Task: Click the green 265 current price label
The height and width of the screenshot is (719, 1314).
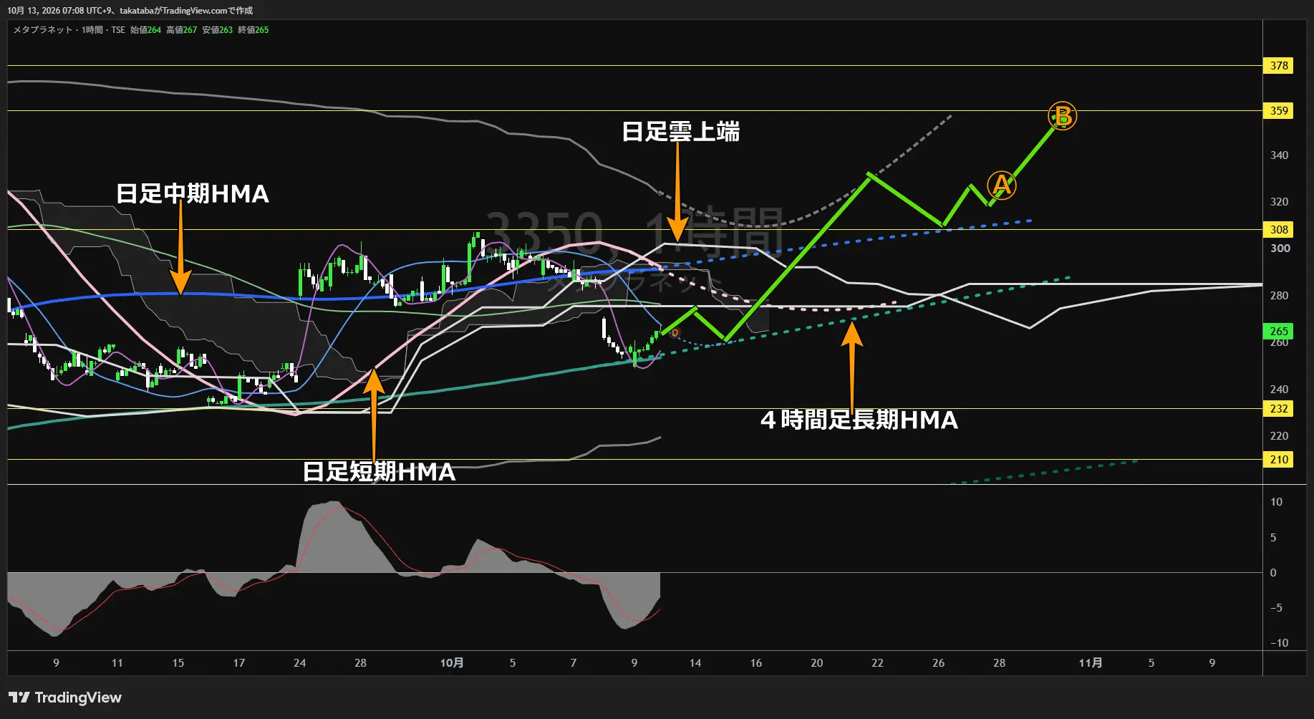Action: pyautogui.click(x=1278, y=332)
